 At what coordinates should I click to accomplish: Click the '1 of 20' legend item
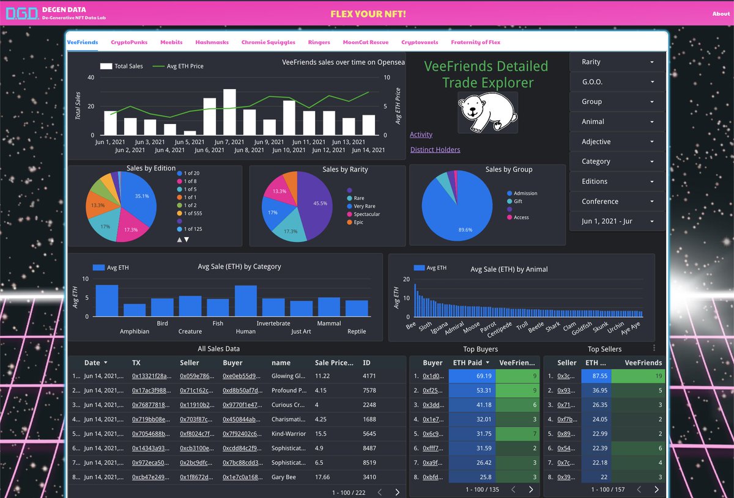188,174
